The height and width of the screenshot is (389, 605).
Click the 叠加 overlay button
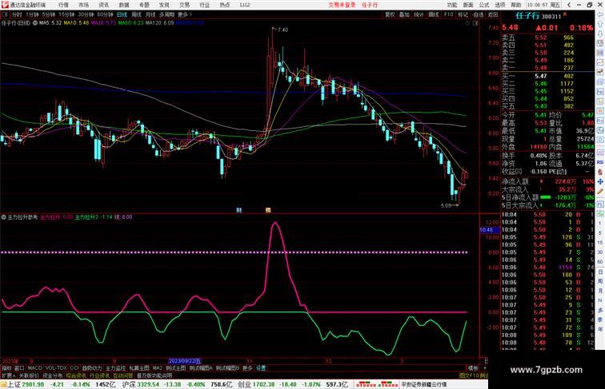point(404,14)
